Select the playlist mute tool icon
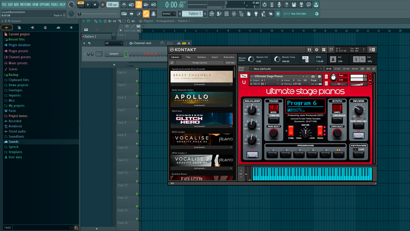This screenshot has height=231, width=410. coord(110,21)
